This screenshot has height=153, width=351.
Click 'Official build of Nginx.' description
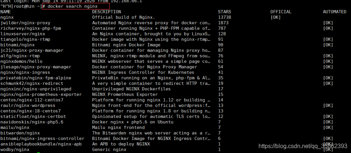pyautogui.click(x=123, y=17)
